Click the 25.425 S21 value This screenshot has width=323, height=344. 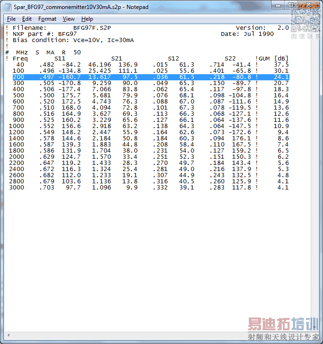coord(100,71)
